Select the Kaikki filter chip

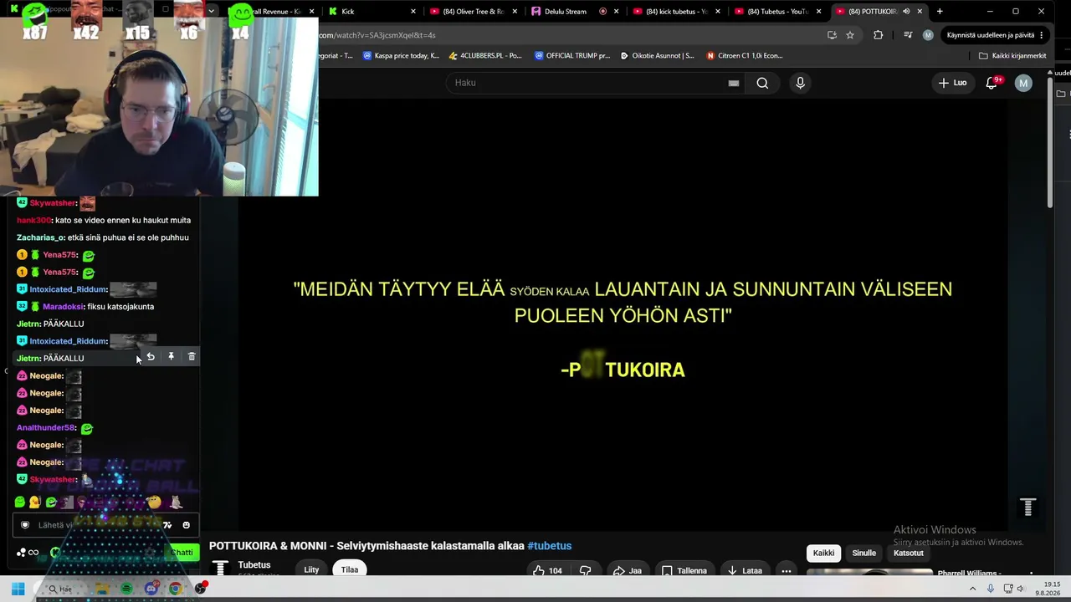pyautogui.click(x=824, y=553)
